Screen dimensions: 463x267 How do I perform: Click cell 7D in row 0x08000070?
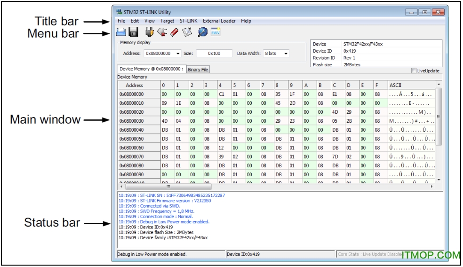point(338,157)
